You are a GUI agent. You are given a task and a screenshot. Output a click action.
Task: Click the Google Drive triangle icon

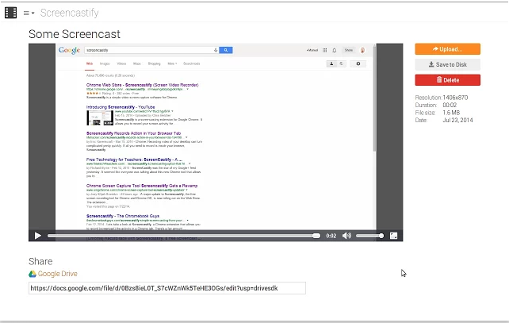tap(33, 274)
